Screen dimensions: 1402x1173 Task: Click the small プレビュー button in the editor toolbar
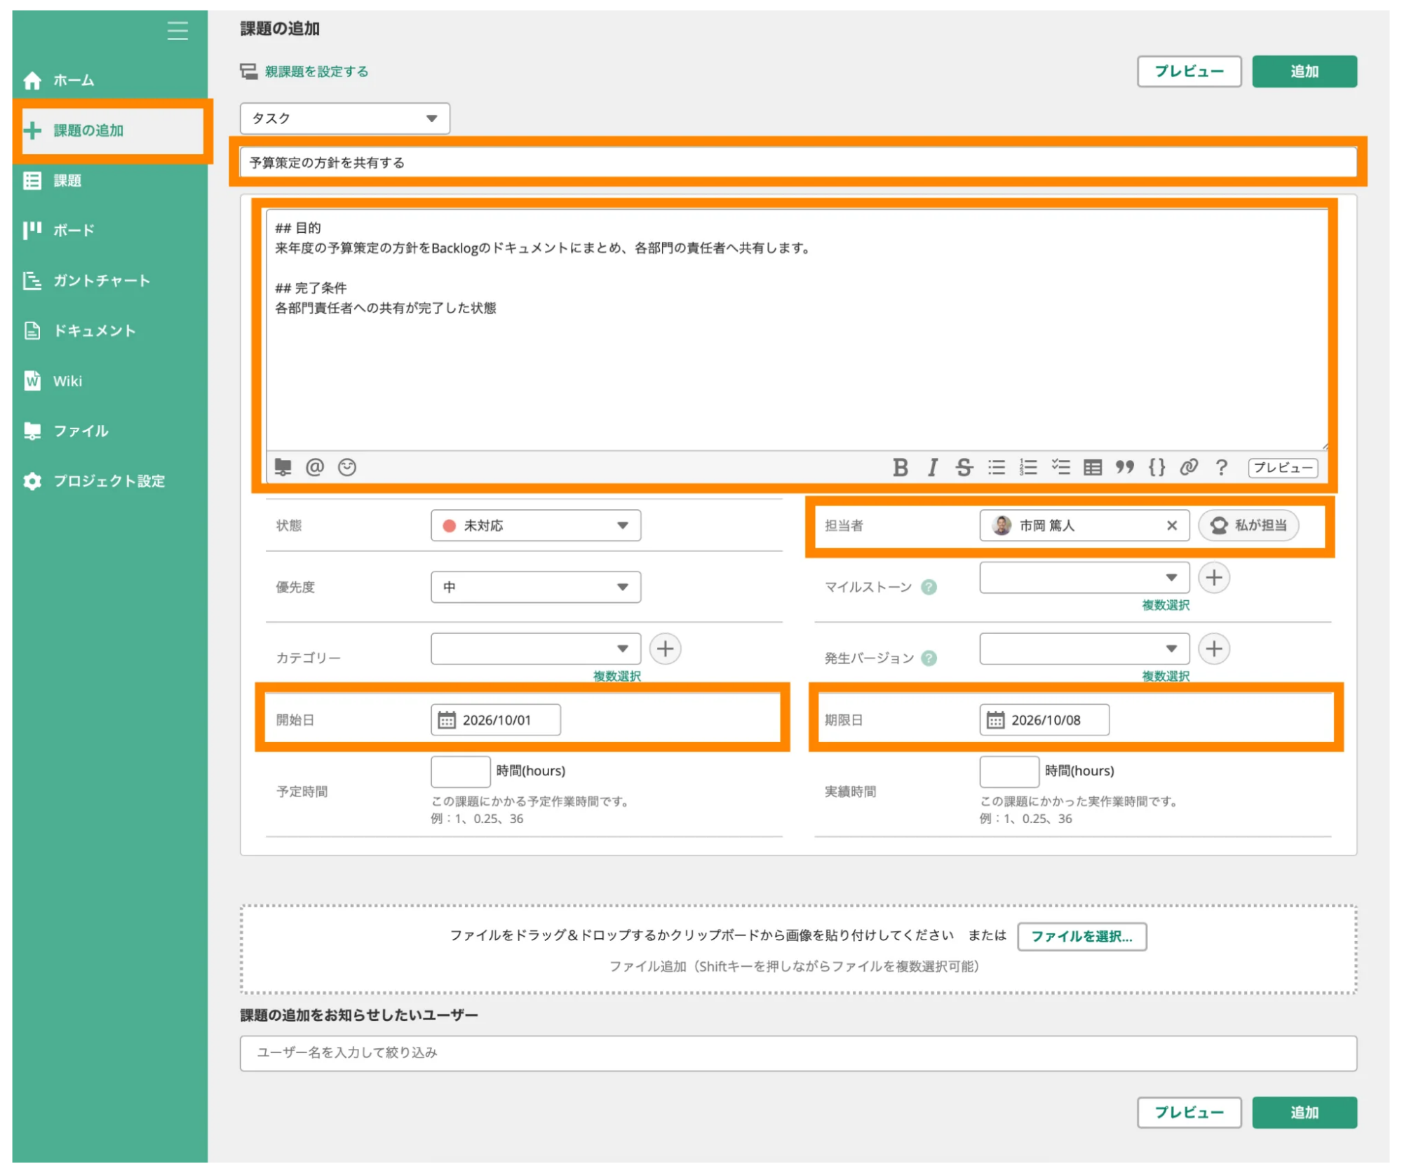coord(1283,468)
